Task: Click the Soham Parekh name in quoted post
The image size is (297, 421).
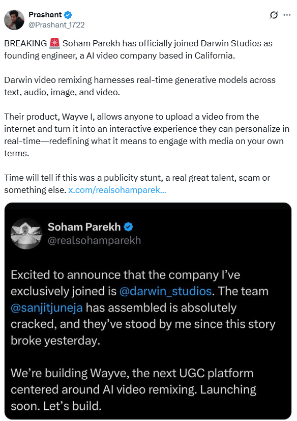Action: coord(84,227)
